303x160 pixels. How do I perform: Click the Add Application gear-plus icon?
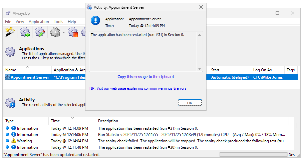pyautogui.click(x=25, y=32)
